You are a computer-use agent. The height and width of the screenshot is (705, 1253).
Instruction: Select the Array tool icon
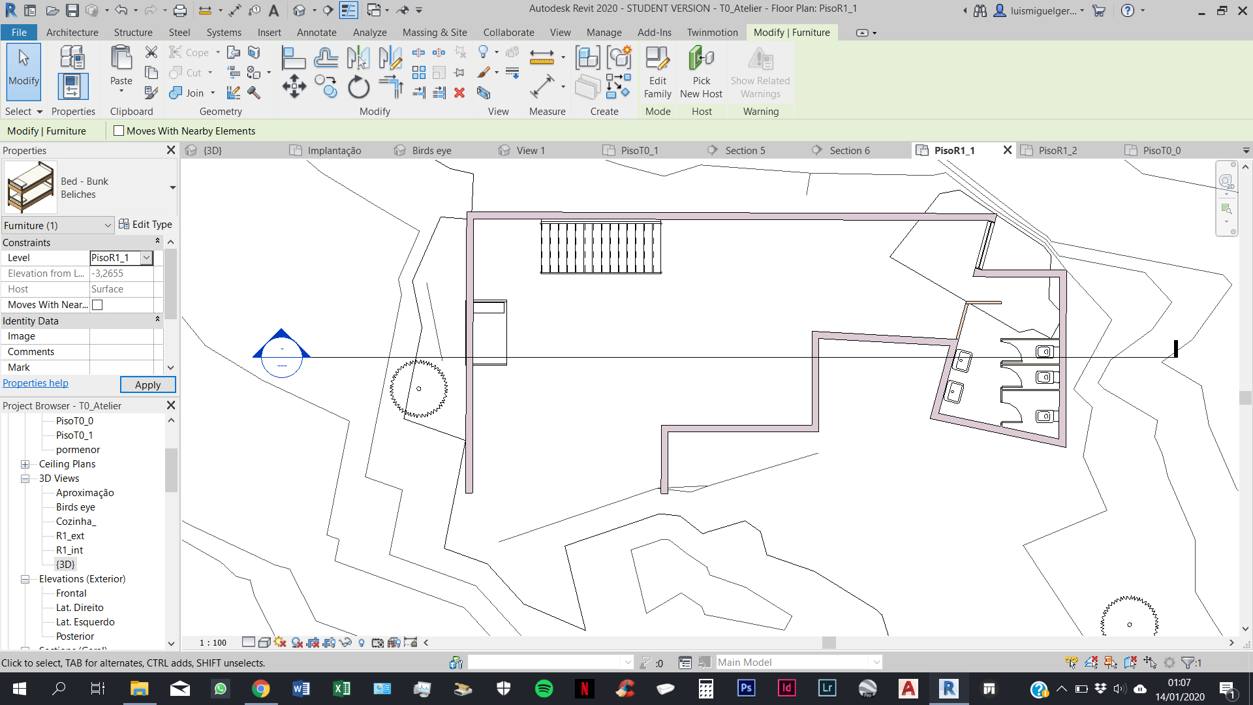tap(419, 72)
